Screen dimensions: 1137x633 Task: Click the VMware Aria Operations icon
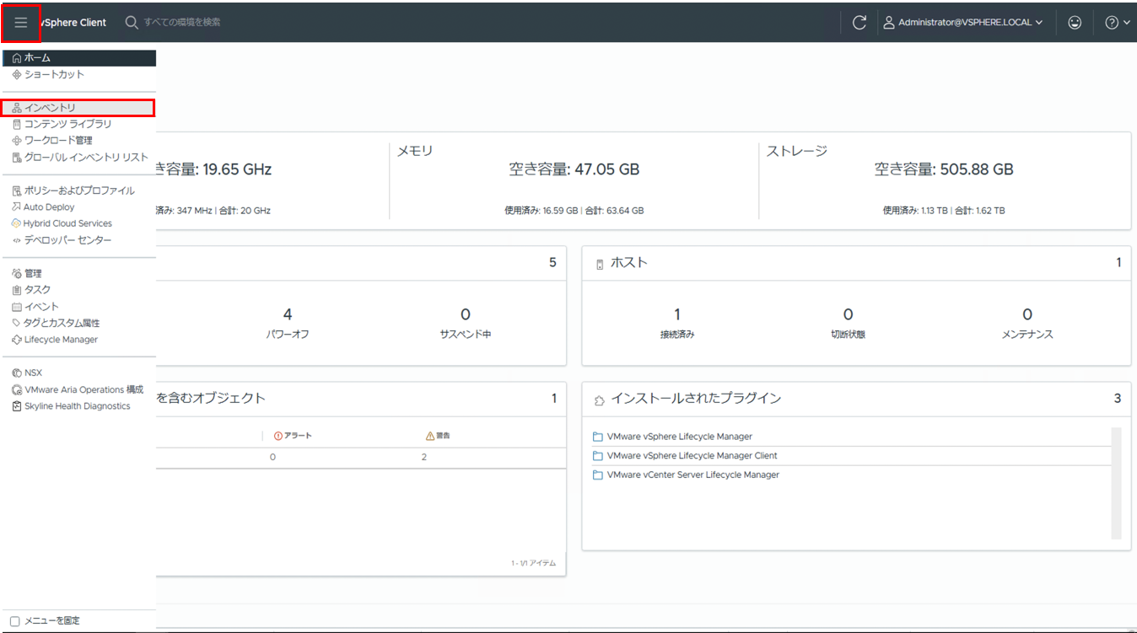click(17, 389)
